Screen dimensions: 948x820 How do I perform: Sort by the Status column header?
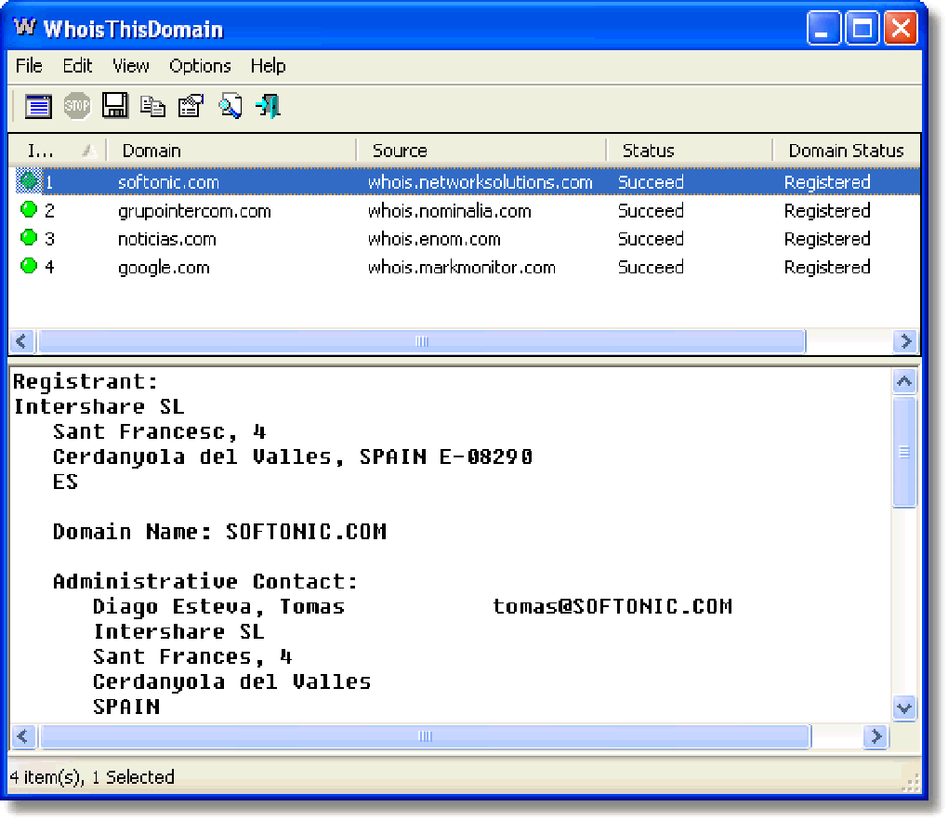pyautogui.click(x=690, y=150)
